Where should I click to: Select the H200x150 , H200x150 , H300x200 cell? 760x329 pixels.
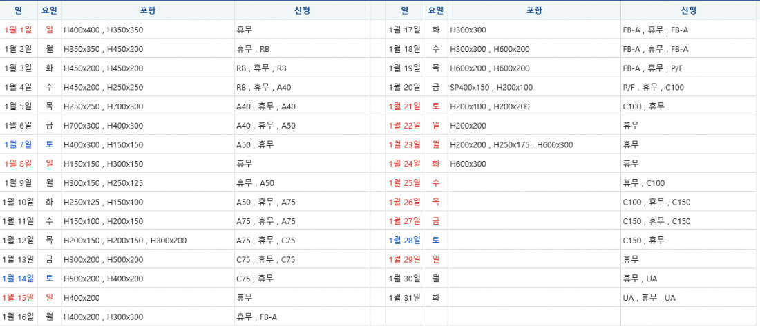tap(124, 240)
